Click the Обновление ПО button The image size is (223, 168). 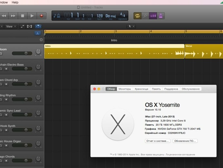coord(185,141)
